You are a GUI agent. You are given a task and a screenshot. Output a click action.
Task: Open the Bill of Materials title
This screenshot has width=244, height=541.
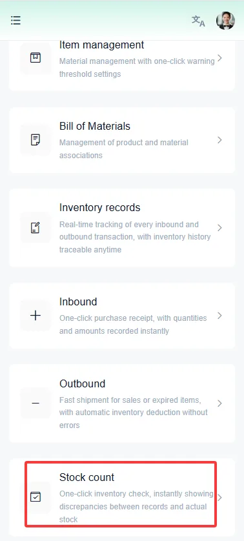[95, 127]
